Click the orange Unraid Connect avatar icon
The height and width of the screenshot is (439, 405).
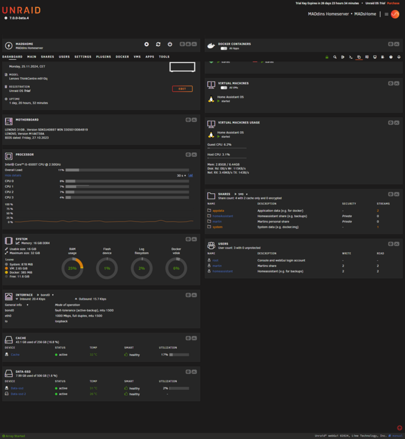[395, 14]
